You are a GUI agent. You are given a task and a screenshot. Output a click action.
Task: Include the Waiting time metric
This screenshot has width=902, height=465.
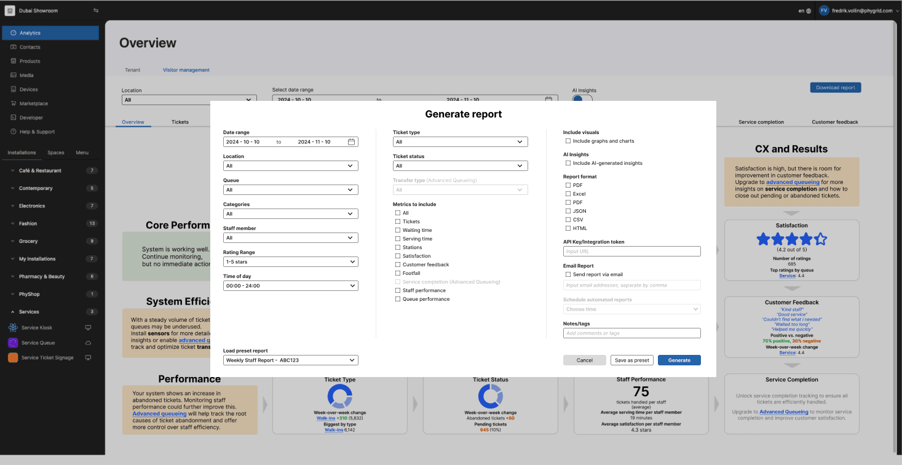(398, 230)
